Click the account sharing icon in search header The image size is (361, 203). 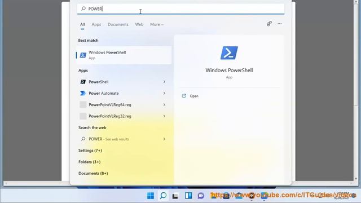click(269, 24)
